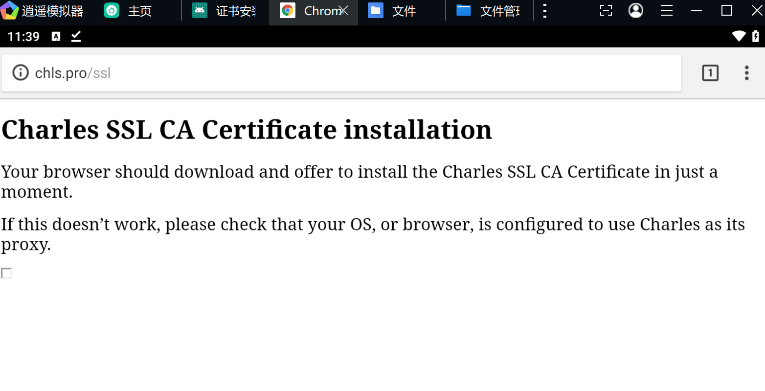Viewport: 765px width, 391px height.
Task: View site information for chls.pro
Action: pos(21,72)
